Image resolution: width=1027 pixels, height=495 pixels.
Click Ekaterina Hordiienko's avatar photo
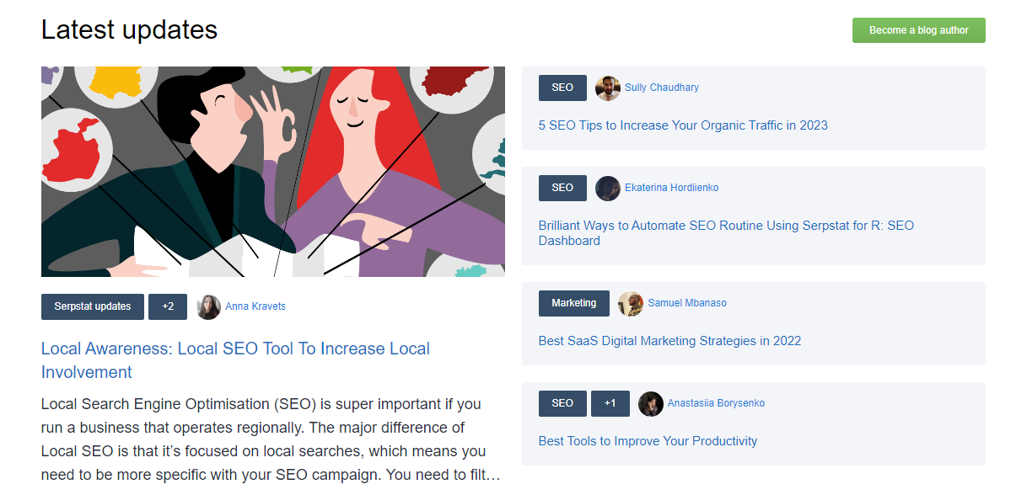pyautogui.click(x=608, y=188)
